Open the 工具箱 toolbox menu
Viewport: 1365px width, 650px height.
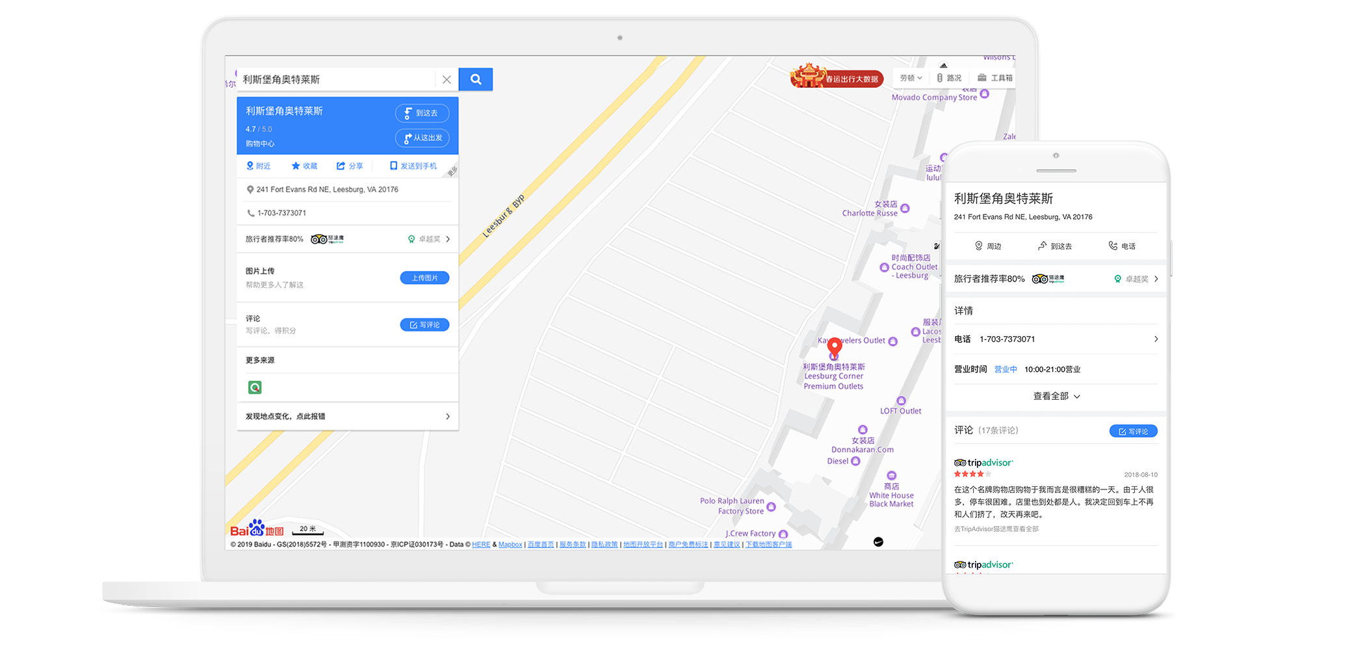(995, 78)
